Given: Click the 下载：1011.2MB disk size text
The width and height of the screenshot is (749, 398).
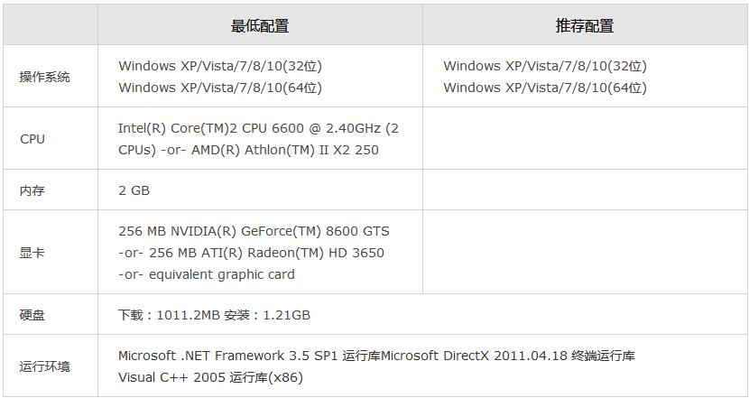Looking at the screenshot, I should 168,315.
